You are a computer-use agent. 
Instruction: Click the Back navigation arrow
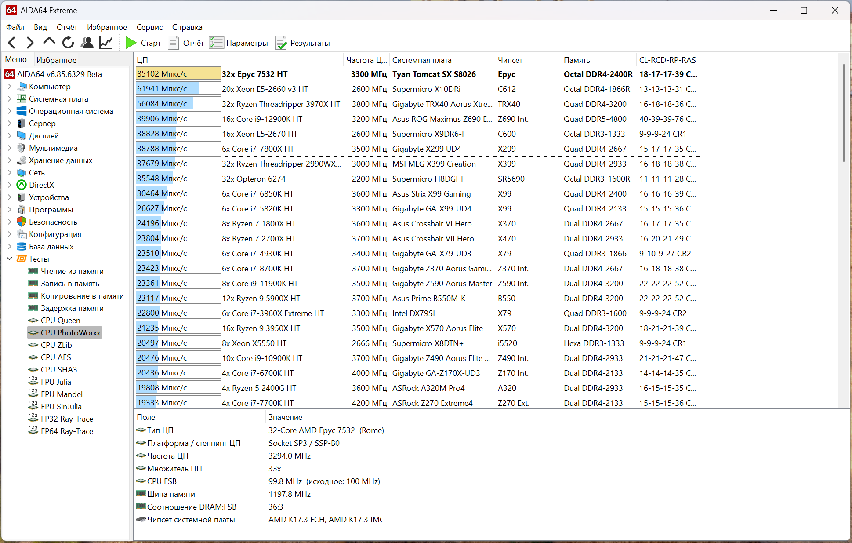point(12,43)
